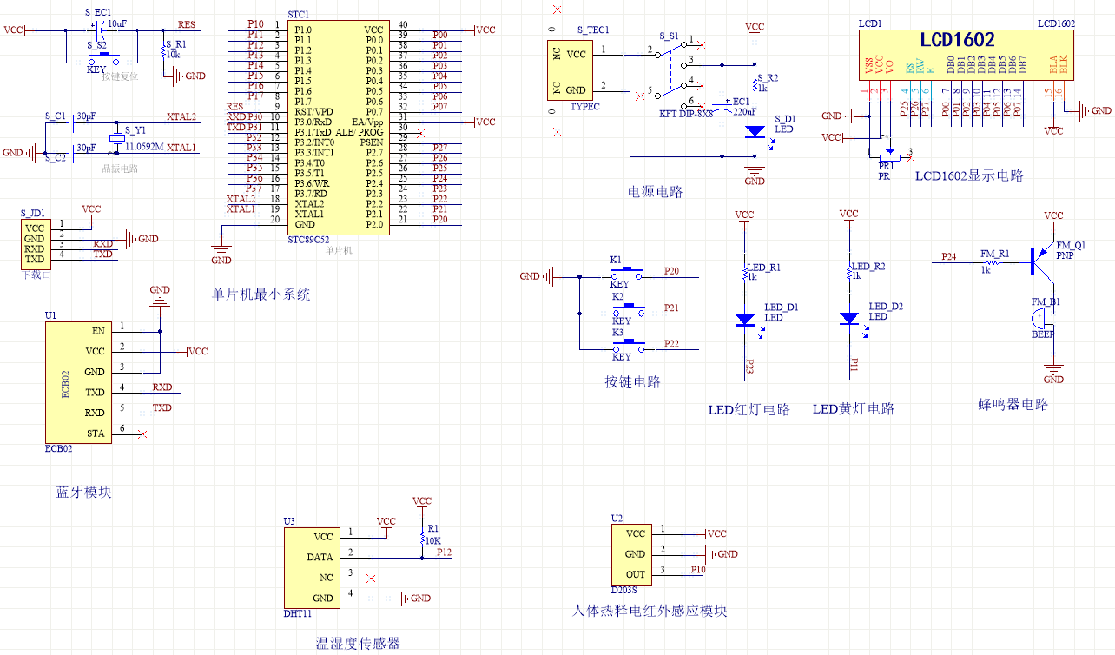Click the S_EC1 10uF capacitor symbol
Viewport: 1115px width, 655px height.
[x=101, y=30]
